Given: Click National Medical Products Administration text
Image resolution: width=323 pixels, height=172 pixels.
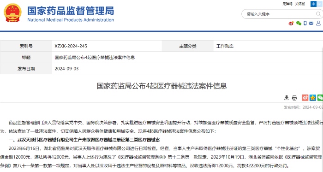Looking at the screenshot, I should pyautogui.click(x=71, y=20).
